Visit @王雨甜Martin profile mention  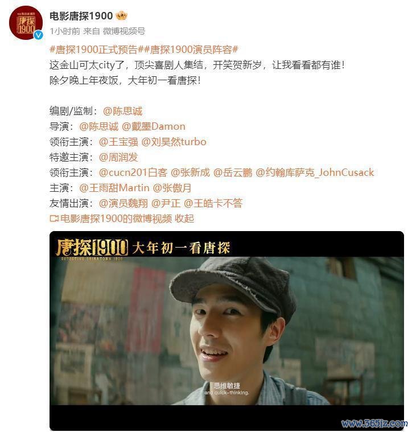(114, 188)
